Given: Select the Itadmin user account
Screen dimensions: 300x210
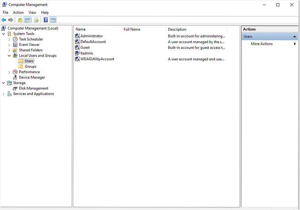Looking at the screenshot, I should tap(86, 53).
